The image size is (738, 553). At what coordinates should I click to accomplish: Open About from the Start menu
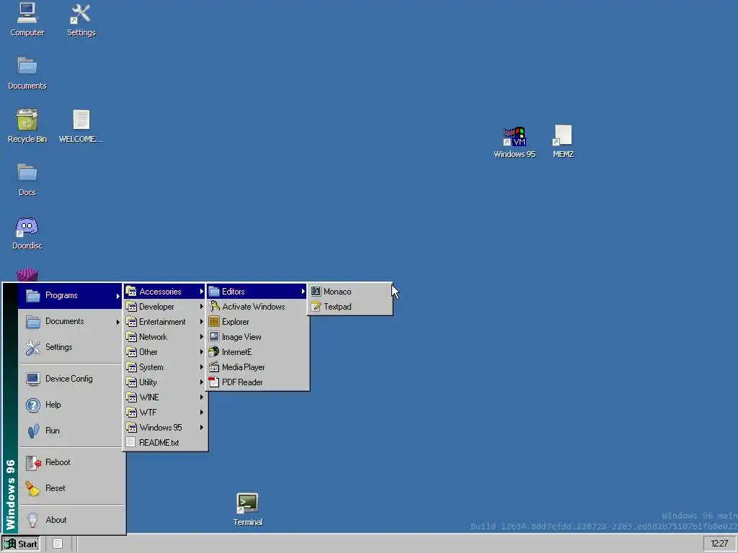70,520
